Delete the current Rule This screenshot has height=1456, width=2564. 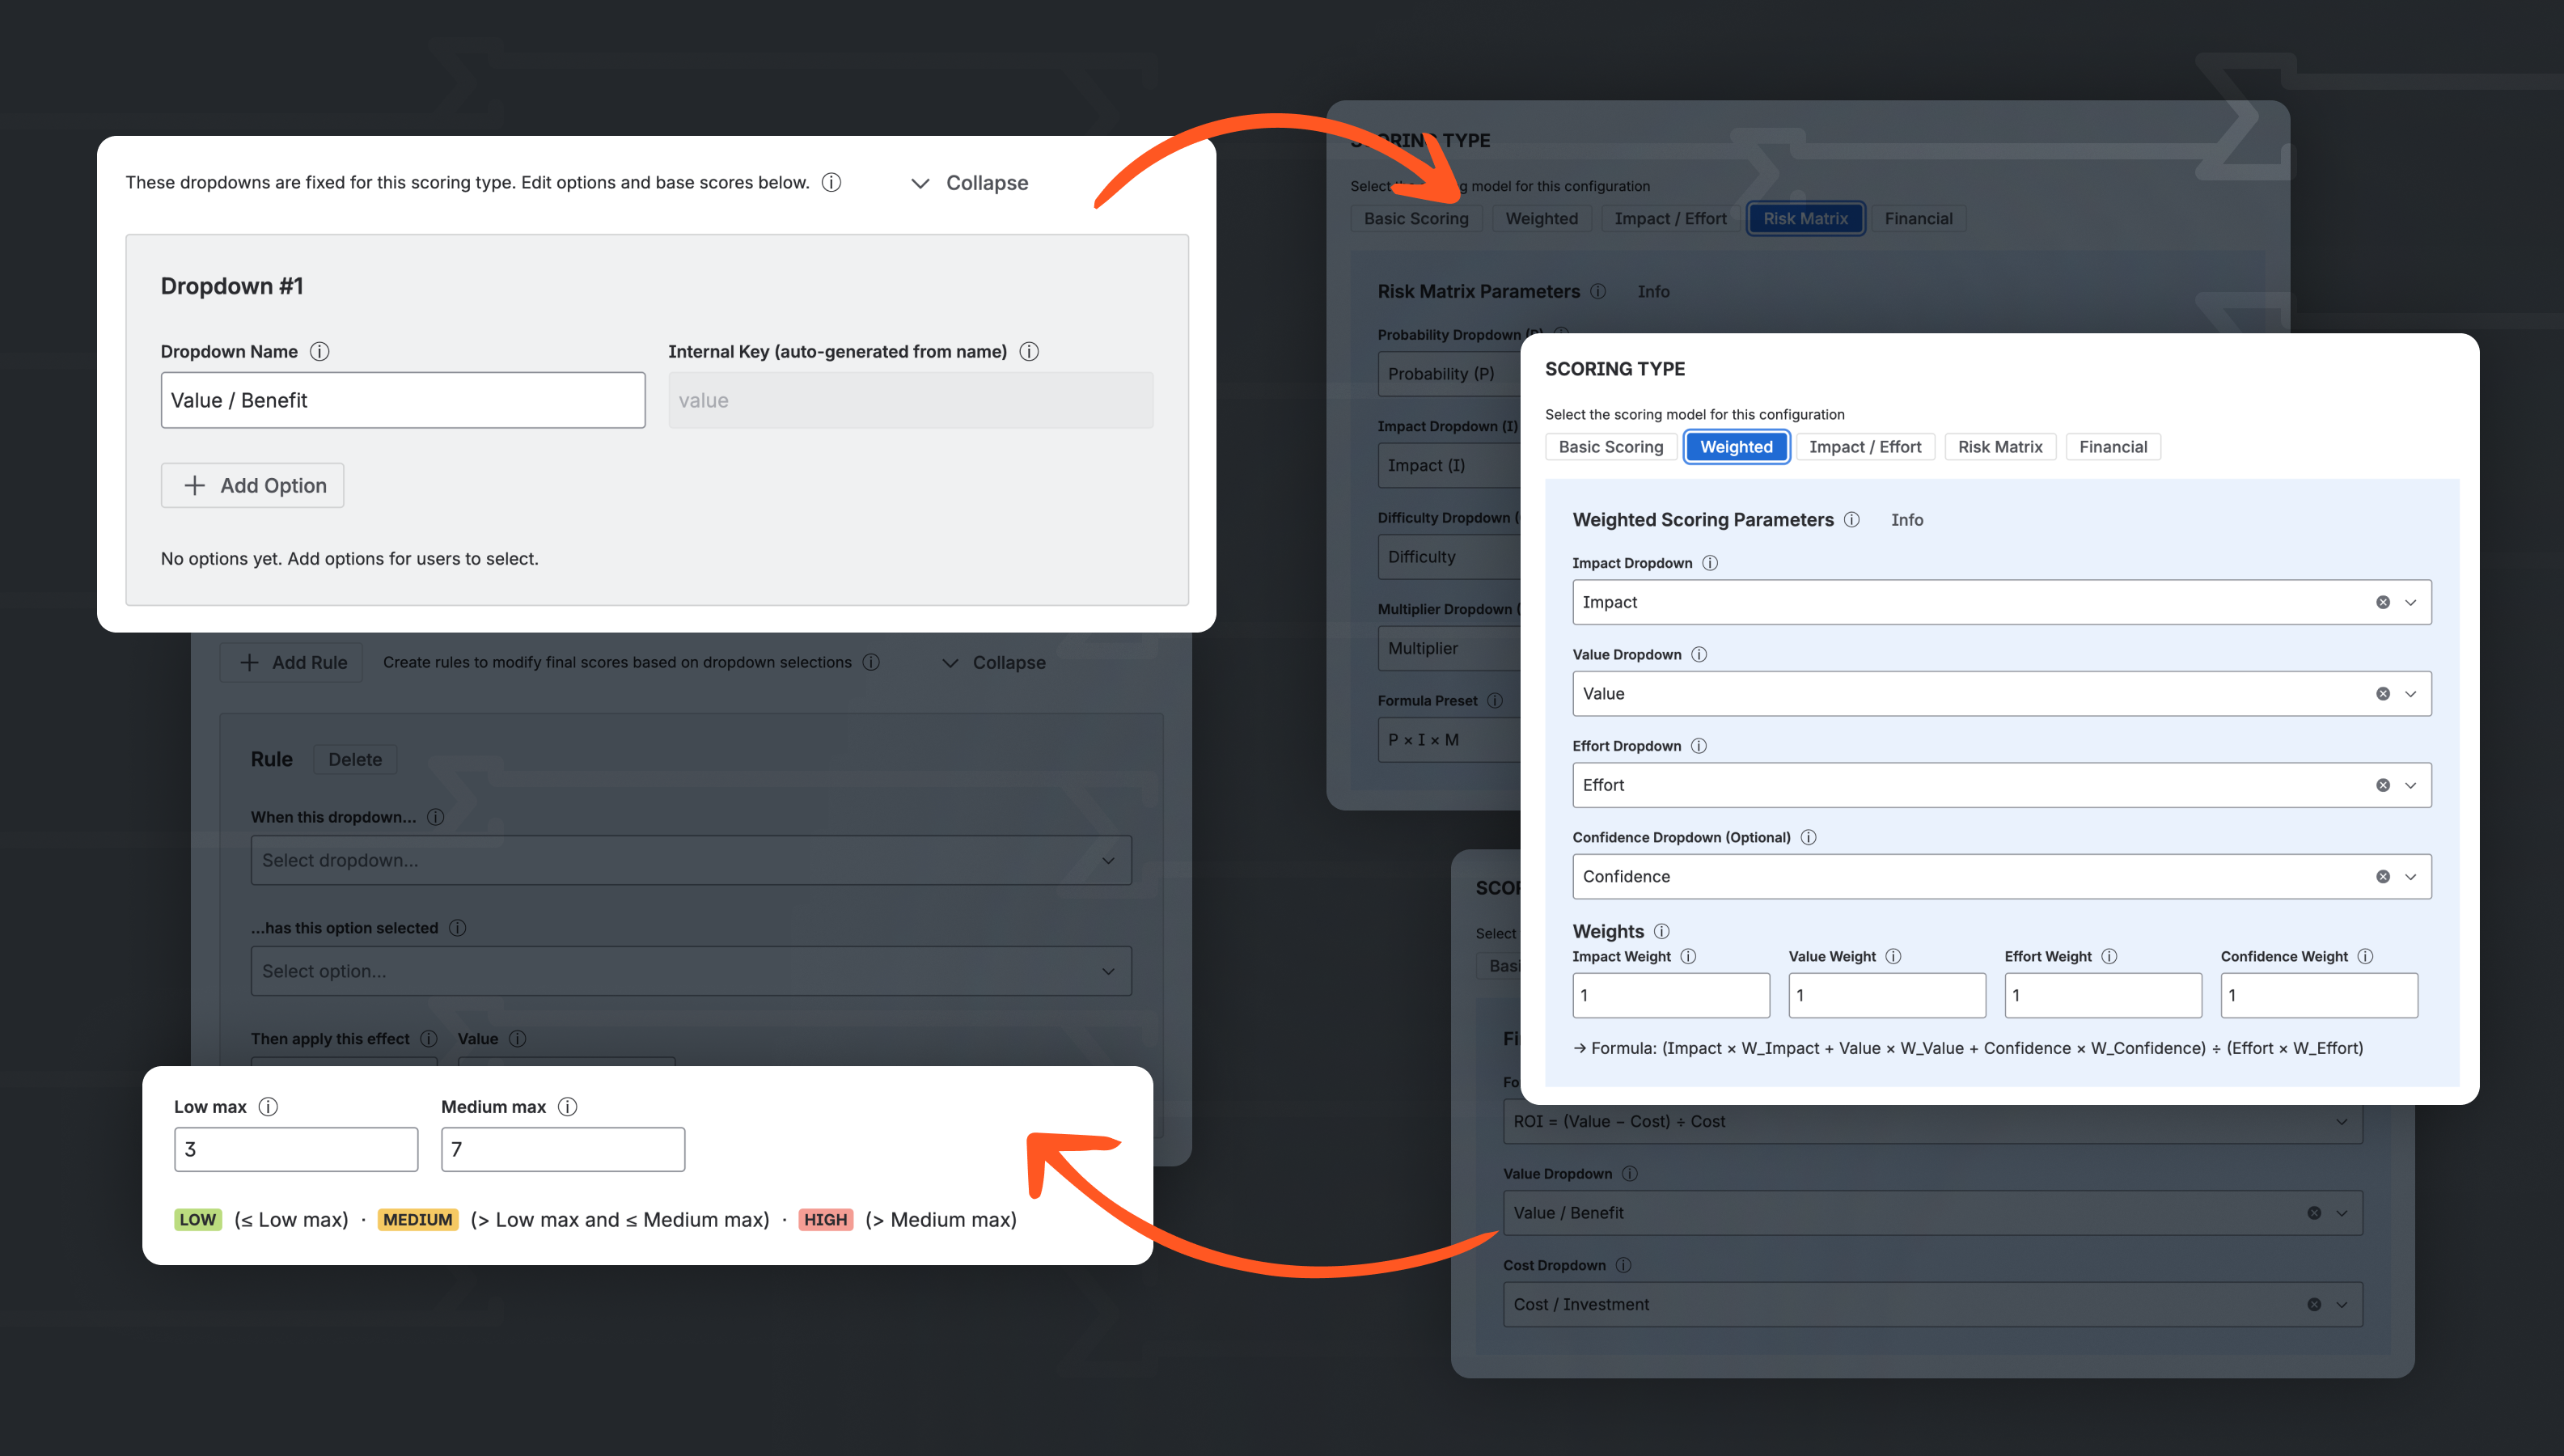(x=355, y=759)
